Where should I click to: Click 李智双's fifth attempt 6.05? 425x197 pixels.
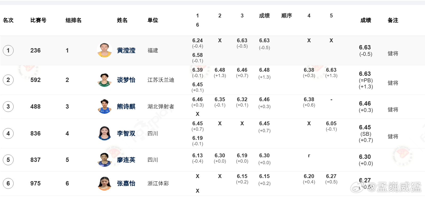[x=331, y=123]
